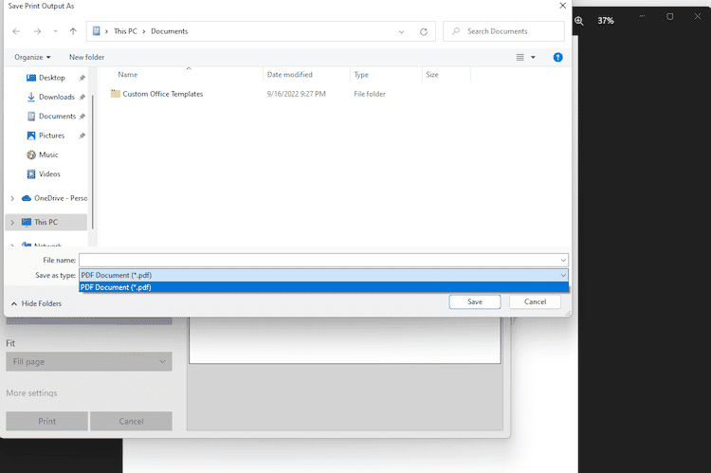Expand the OneDrive tree node
Image resolution: width=711 pixels, height=473 pixels.
click(12, 198)
